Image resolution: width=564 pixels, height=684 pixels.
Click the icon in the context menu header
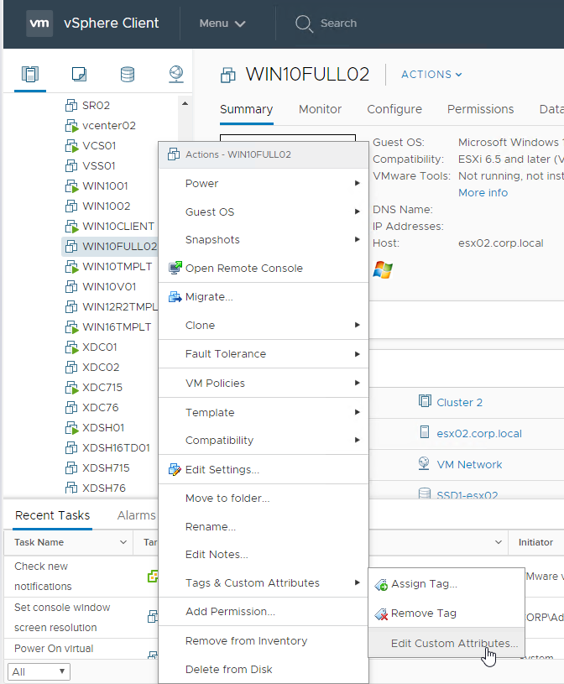pos(174,154)
